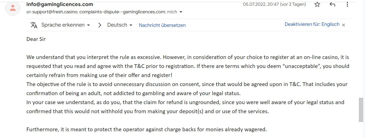Click recipient complaints-dispute--gaminglicences.com
The image size is (365, 138).
(x=122, y=12)
